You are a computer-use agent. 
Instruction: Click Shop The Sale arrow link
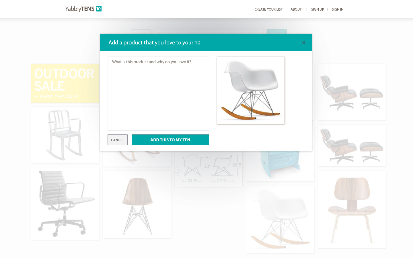(57, 97)
